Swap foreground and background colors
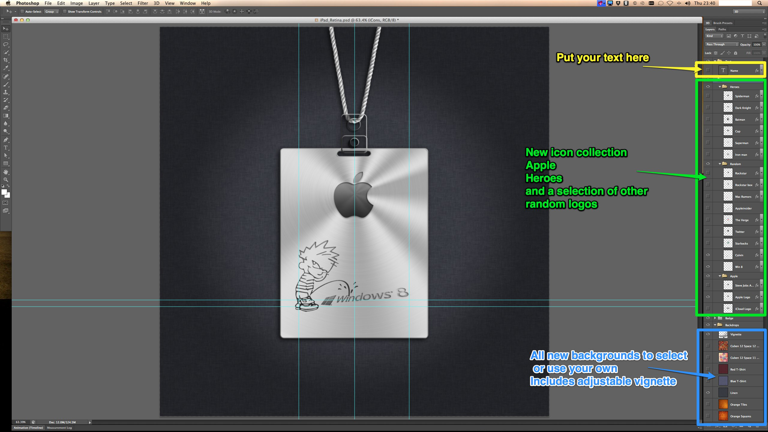The height and width of the screenshot is (432, 768). [8, 186]
